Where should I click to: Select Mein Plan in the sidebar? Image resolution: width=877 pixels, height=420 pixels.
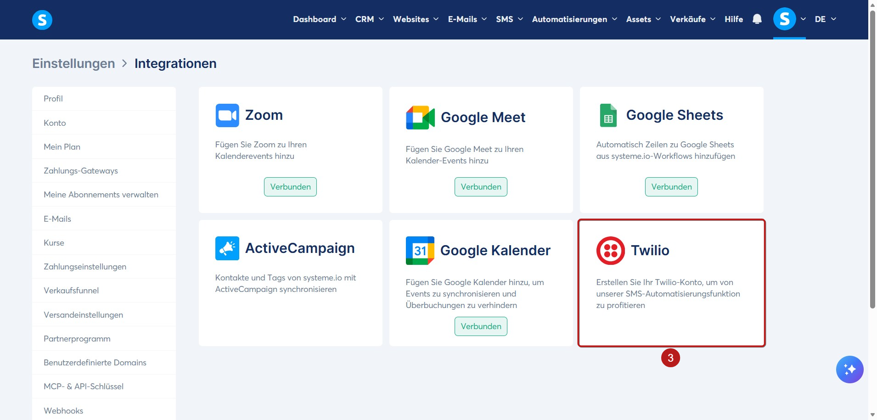104,147
